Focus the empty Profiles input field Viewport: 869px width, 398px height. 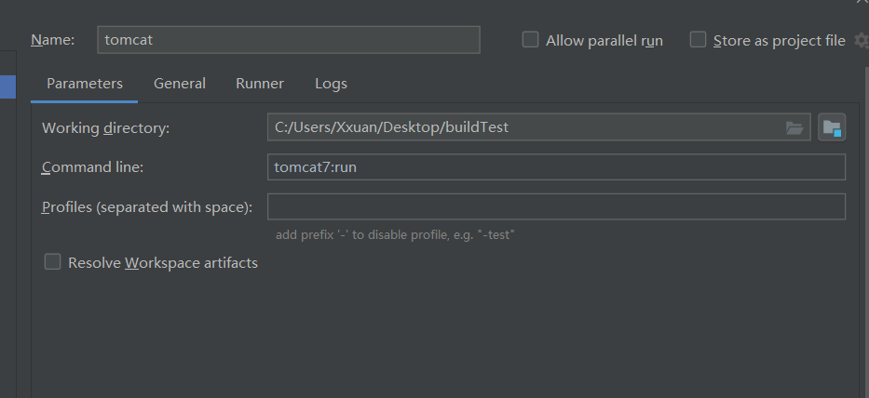556,206
